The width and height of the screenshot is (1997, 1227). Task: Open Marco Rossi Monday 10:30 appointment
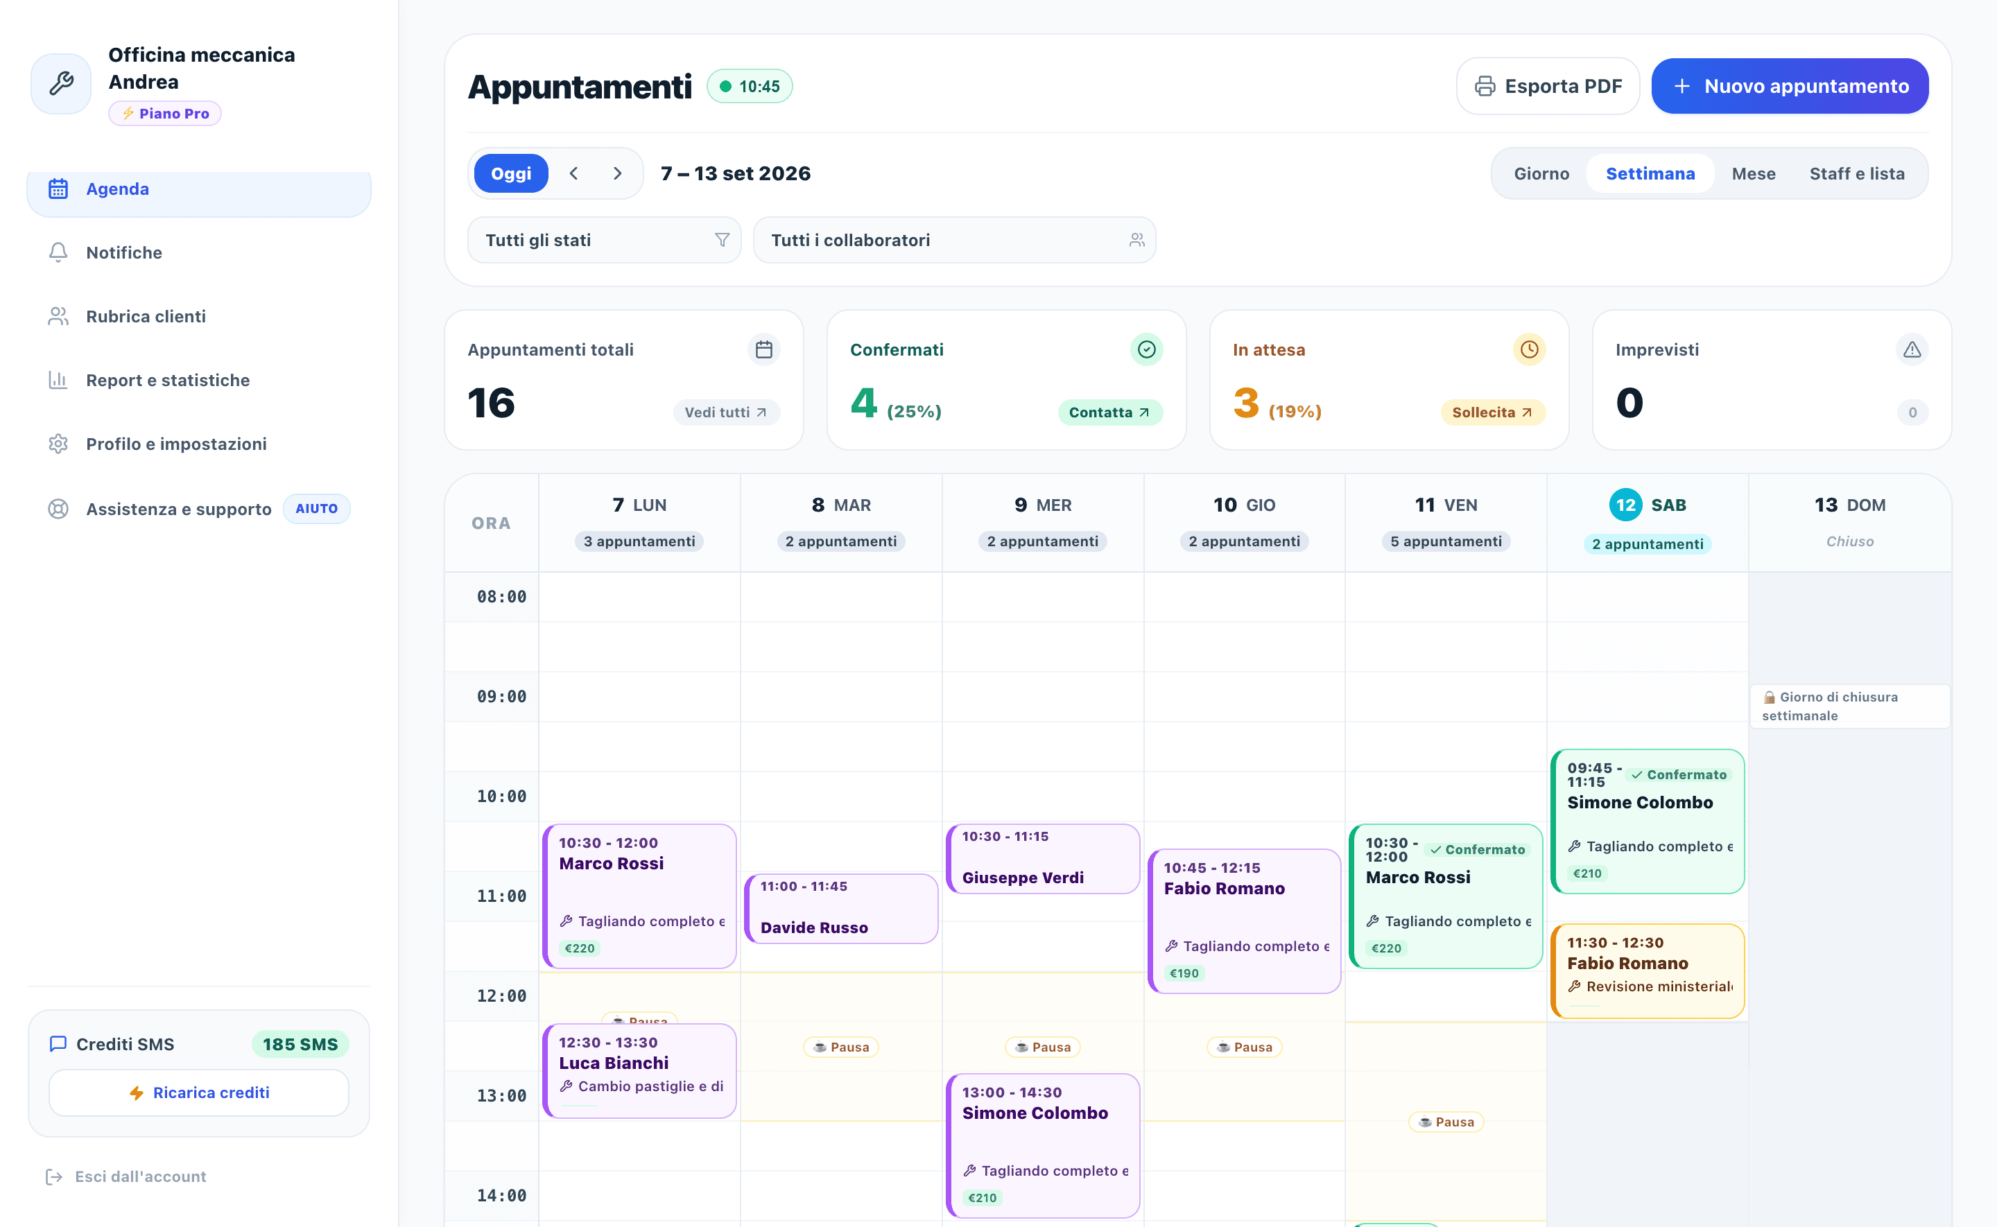[639, 896]
